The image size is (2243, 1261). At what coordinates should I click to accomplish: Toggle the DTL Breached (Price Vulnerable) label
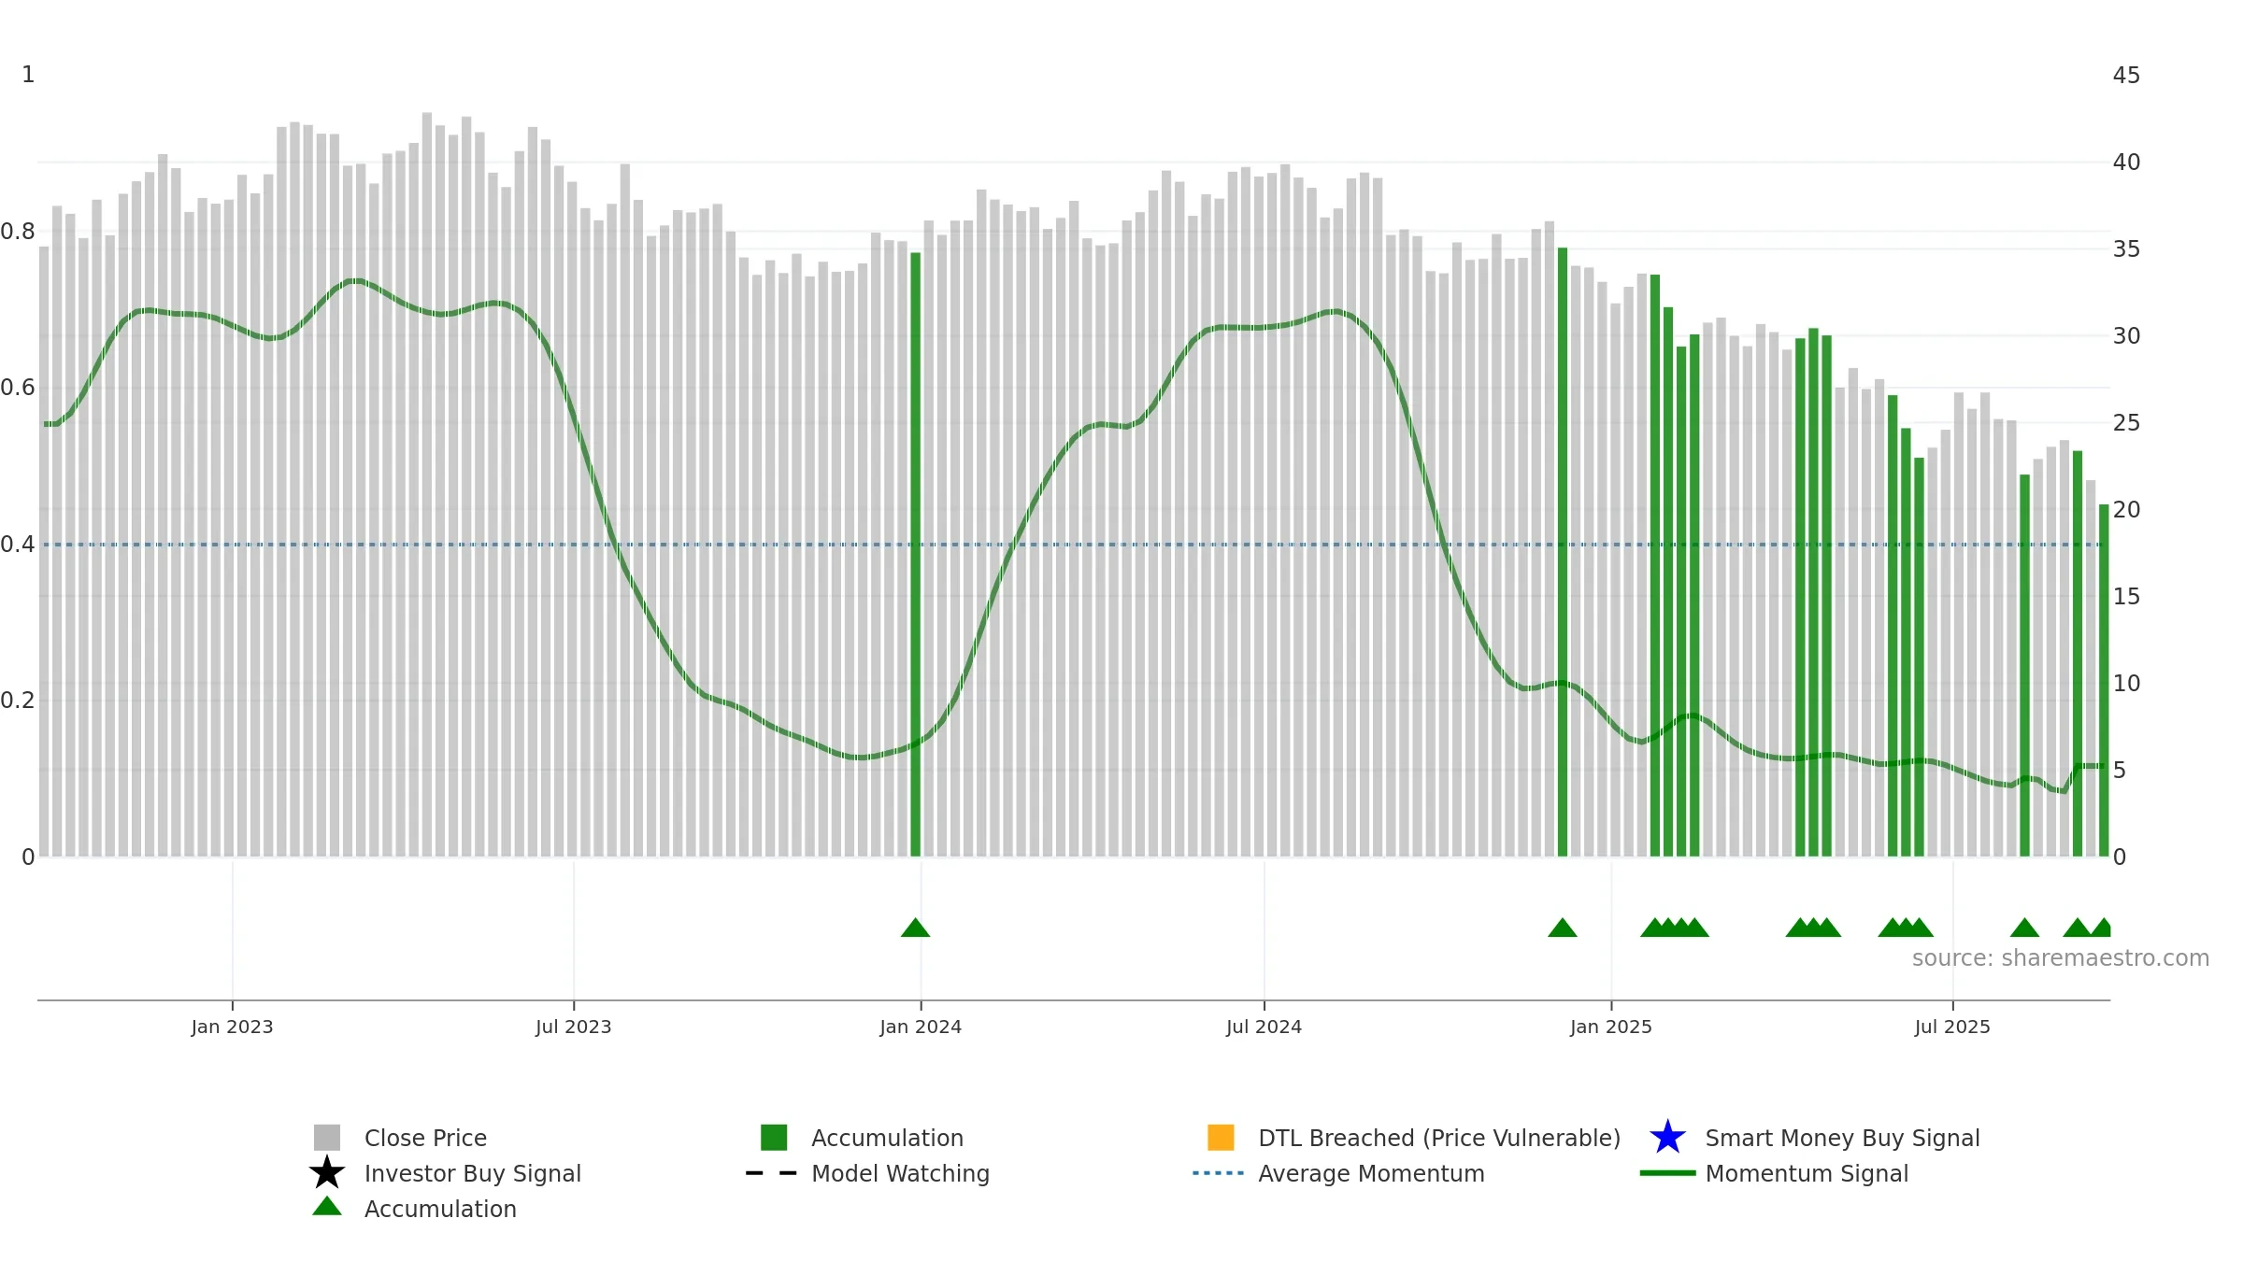(x=1439, y=1138)
